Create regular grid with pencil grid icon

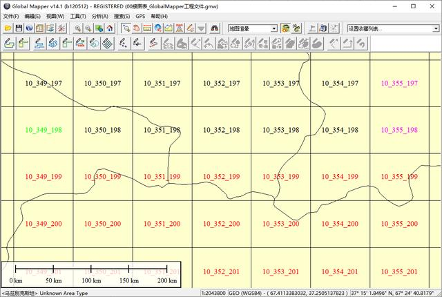(108, 44)
